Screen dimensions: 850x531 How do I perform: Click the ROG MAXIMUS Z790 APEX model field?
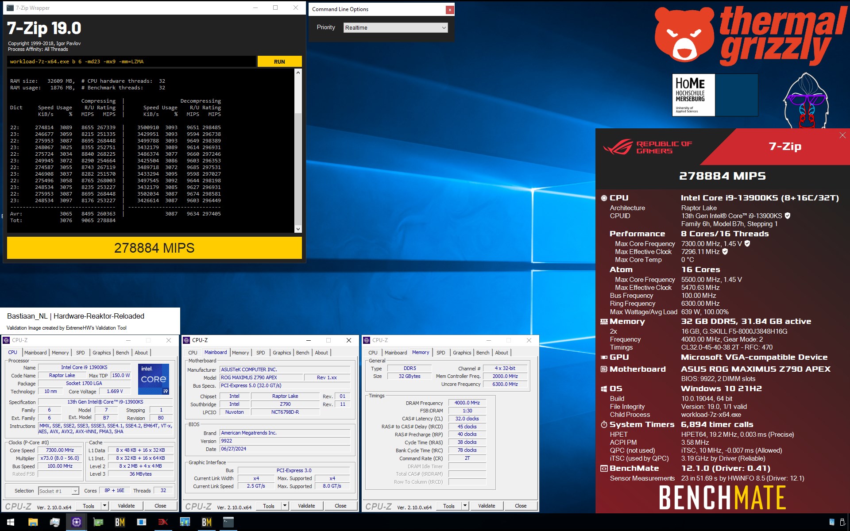click(261, 377)
